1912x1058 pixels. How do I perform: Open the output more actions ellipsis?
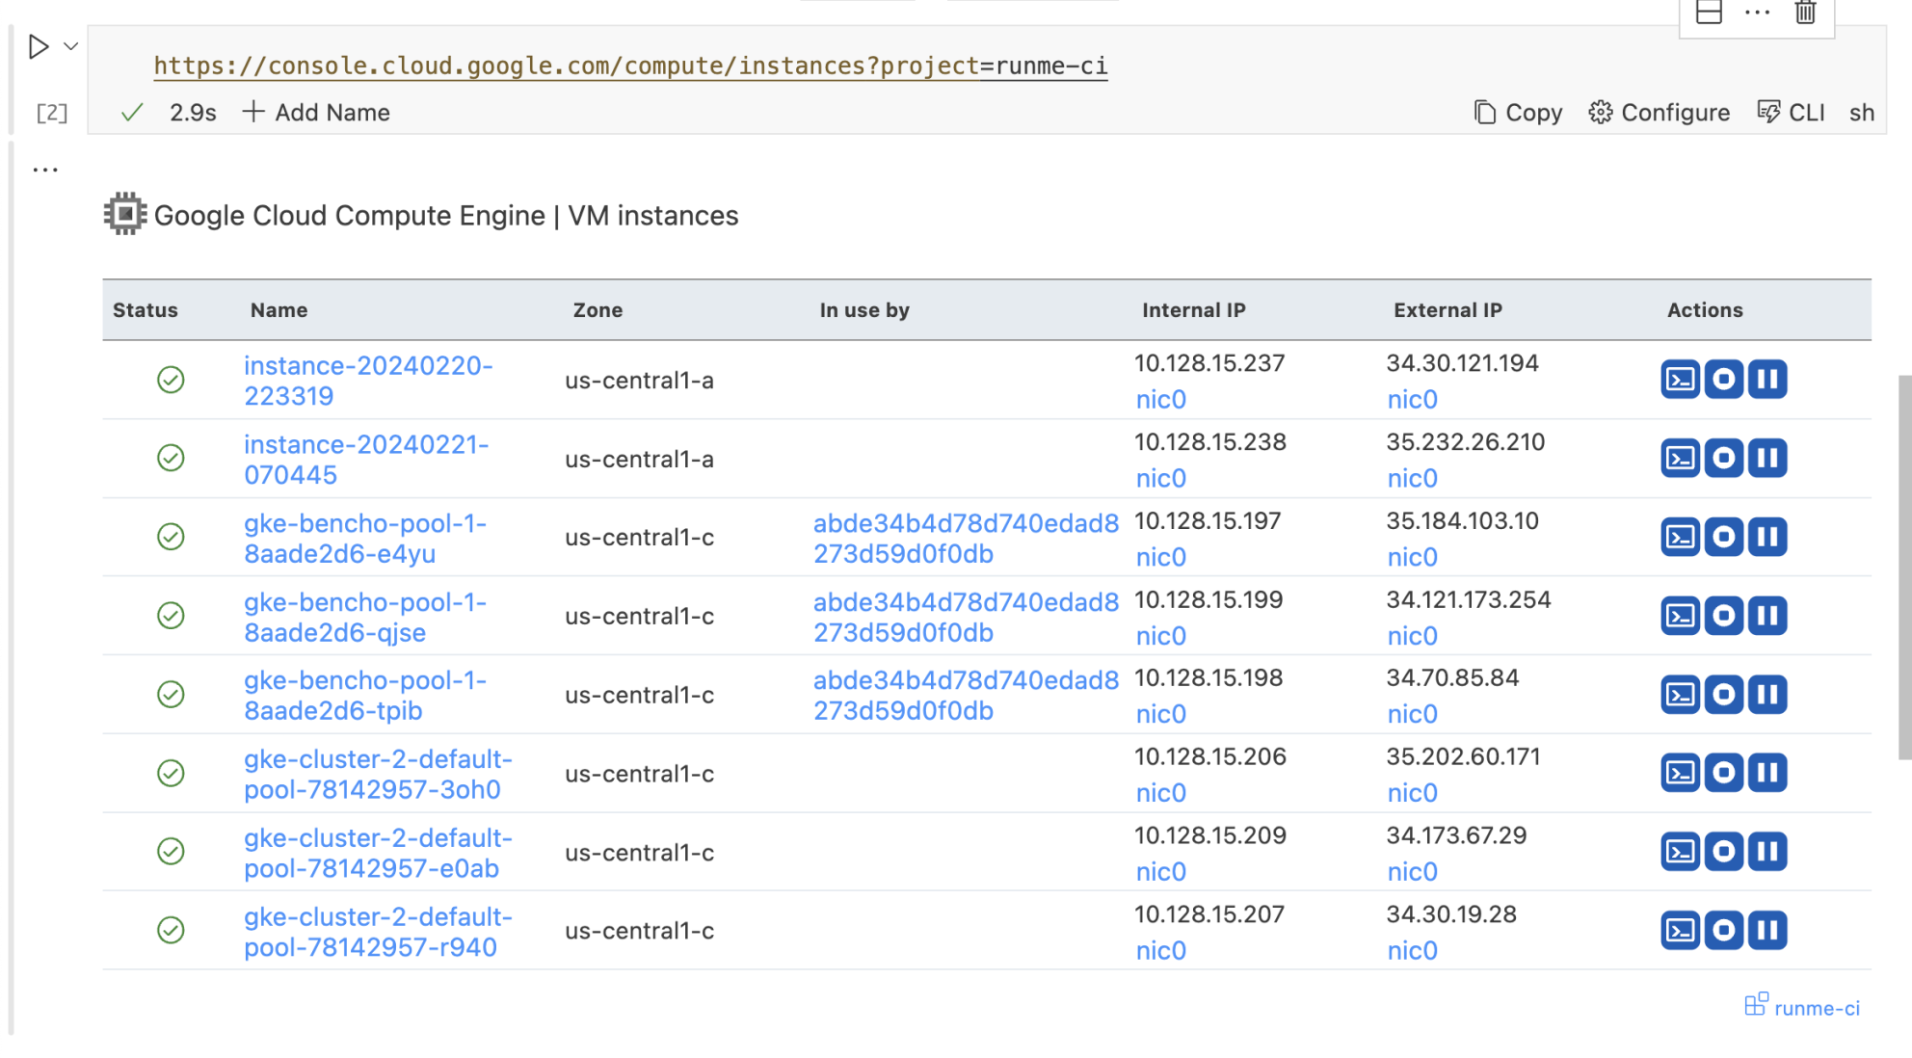click(x=45, y=170)
